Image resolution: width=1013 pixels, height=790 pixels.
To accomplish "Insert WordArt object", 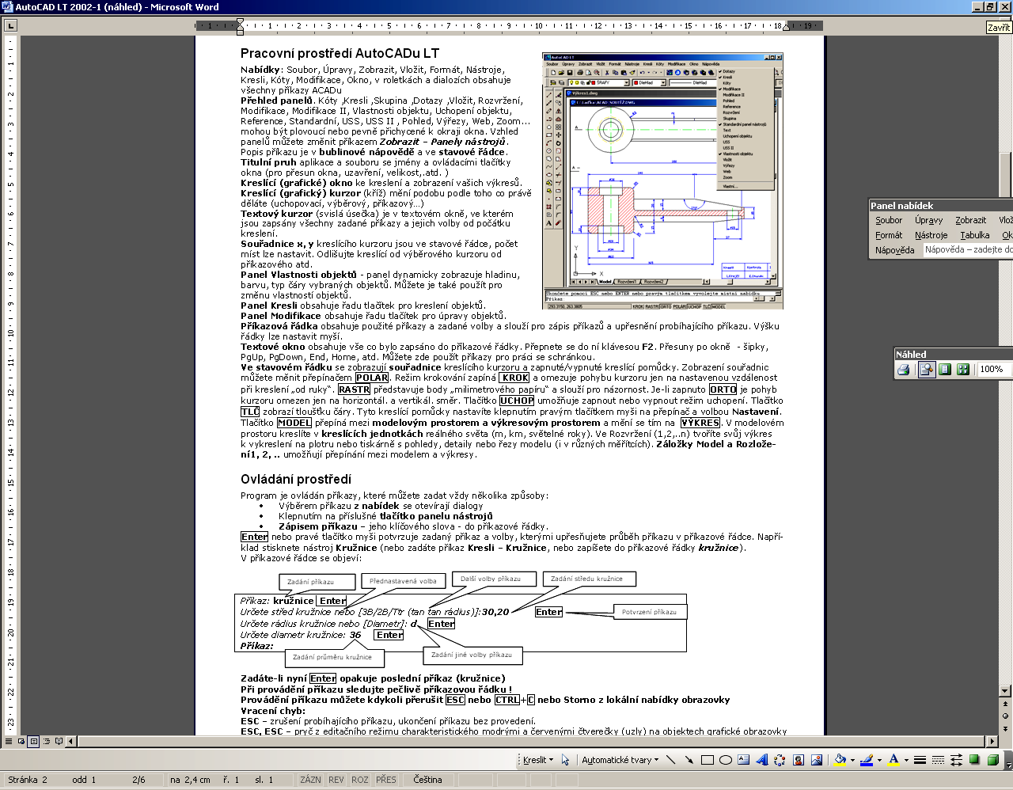I will (762, 760).
